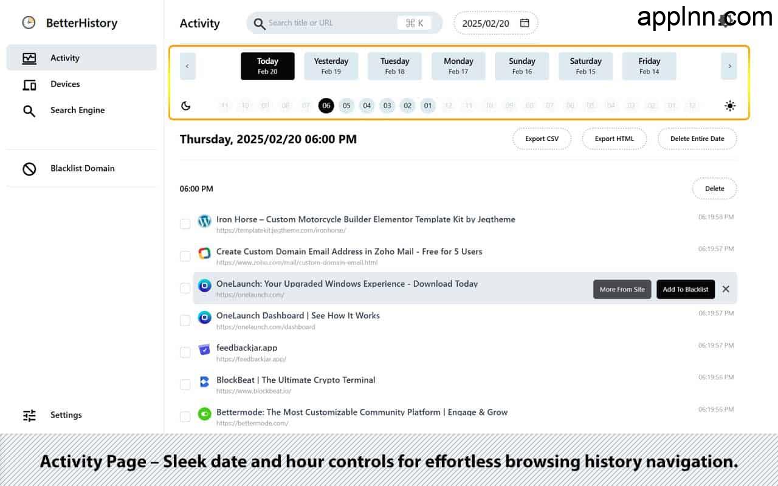Dismiss the OneLaunch row with the X icon
Image resolution: width=778 pixels, height=486 pixels.
[726, 289]
